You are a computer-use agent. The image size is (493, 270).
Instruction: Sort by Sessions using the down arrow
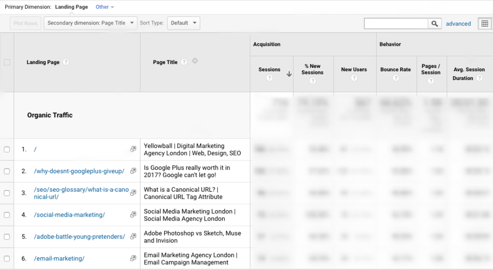[x=289, y=74]
